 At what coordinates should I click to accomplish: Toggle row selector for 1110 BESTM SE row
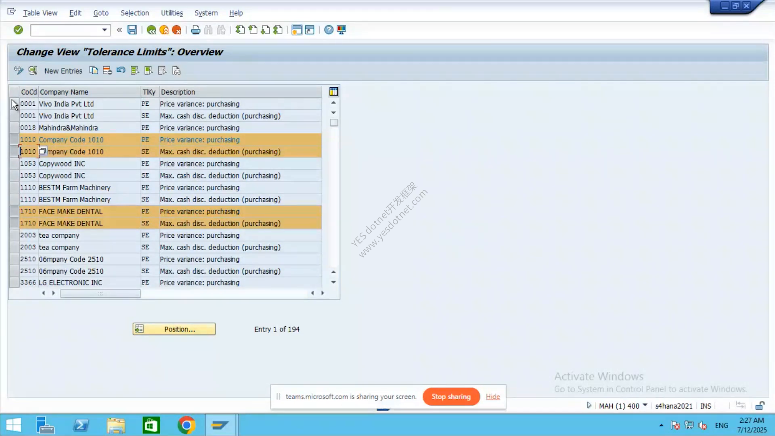14,199
